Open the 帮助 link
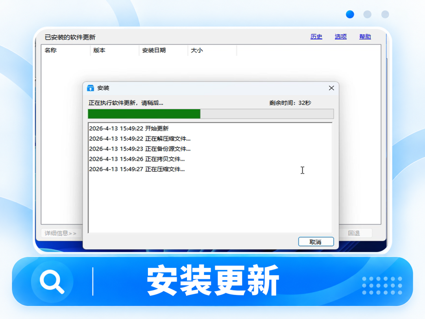Screen dimensions: 425x319 (365, 37)
